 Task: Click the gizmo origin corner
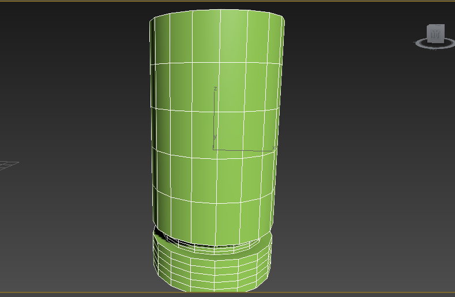pos(214,150)
